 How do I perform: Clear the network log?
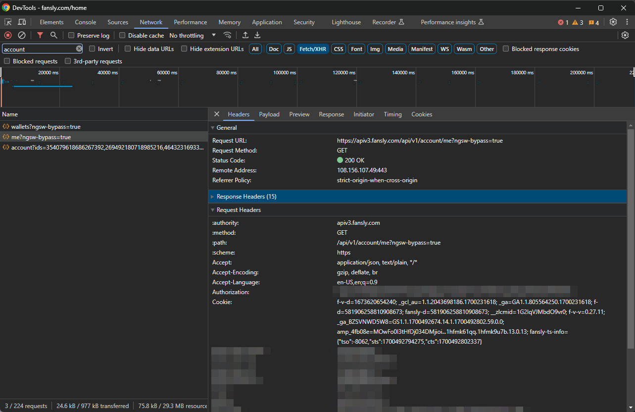pyautogui.click(x=22, y=35)
